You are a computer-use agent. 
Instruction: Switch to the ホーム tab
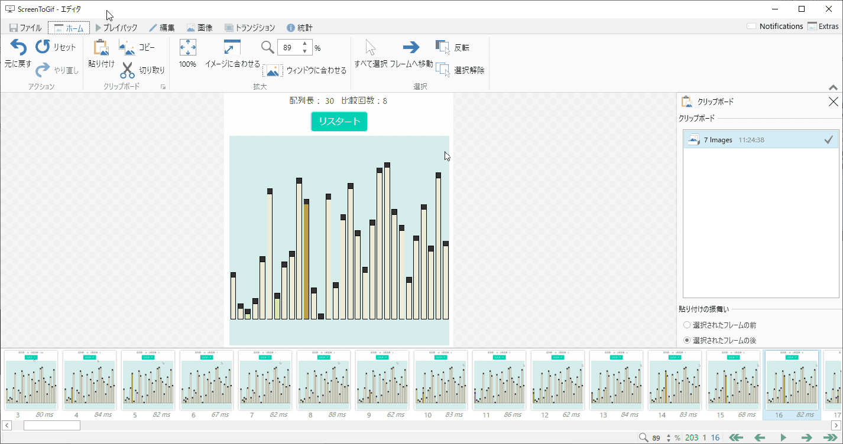[x=69, y=28]
